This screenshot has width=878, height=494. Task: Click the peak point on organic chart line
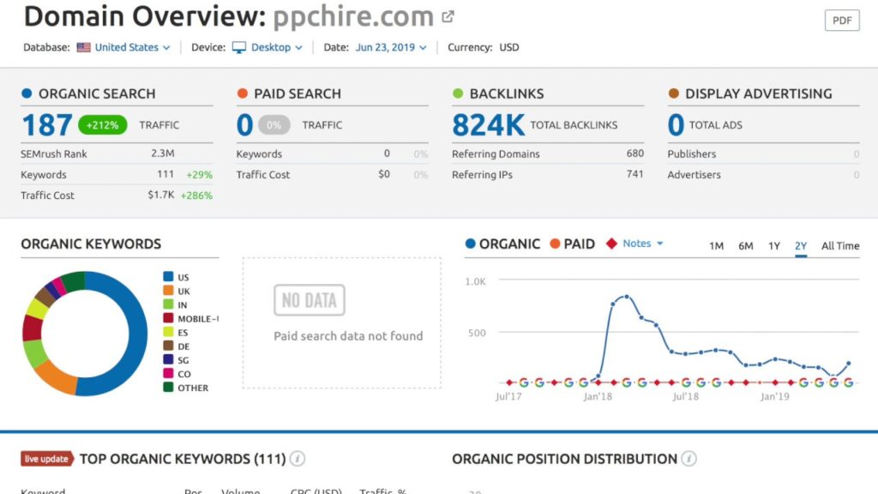tap(627, 297)
